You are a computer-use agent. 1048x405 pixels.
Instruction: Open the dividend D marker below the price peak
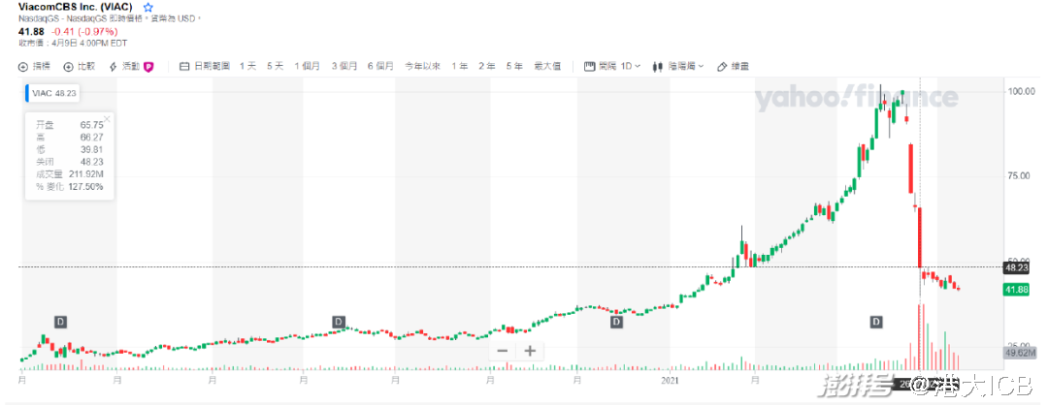point(875,323)
